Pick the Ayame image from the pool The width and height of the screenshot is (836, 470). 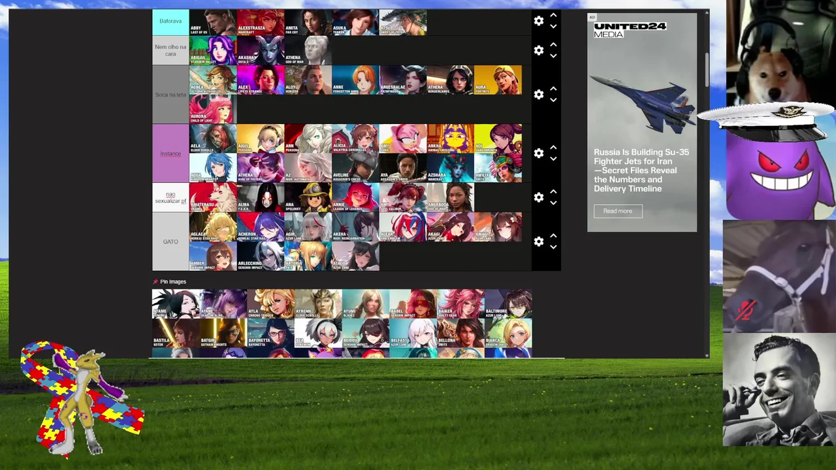tap(176, 304)
